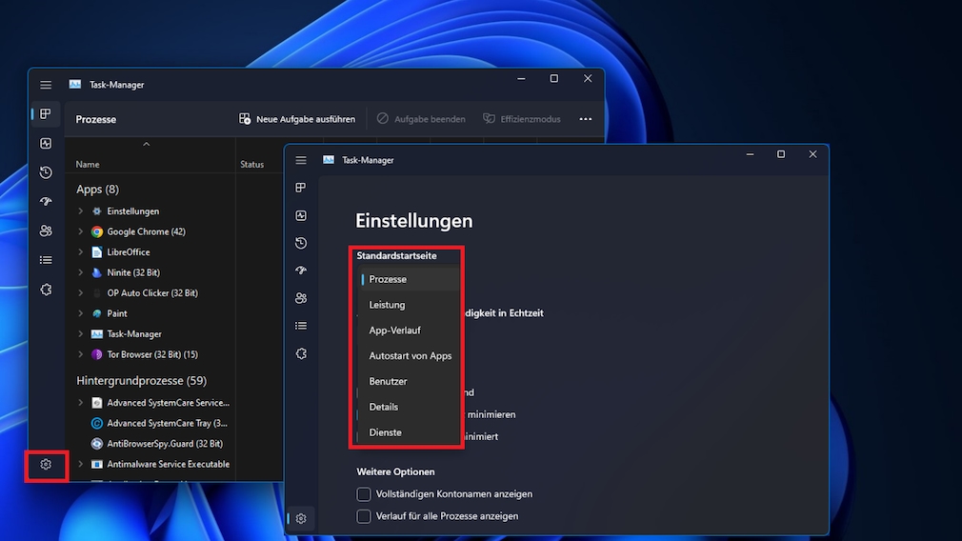Open Services puzzle icon in front window sidebar

click(301, 353)
